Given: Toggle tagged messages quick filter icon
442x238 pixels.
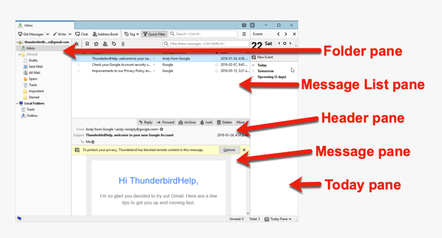Looking at the screenshot, I should point(114,44).
